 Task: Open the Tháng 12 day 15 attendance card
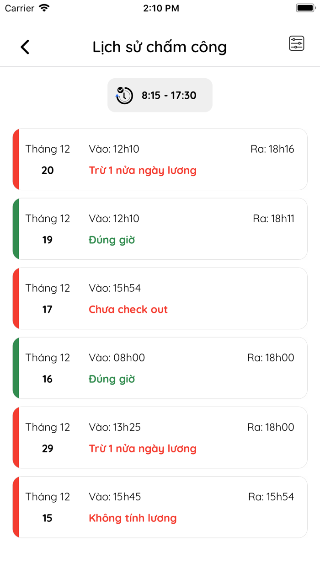[x=160, y=507]
